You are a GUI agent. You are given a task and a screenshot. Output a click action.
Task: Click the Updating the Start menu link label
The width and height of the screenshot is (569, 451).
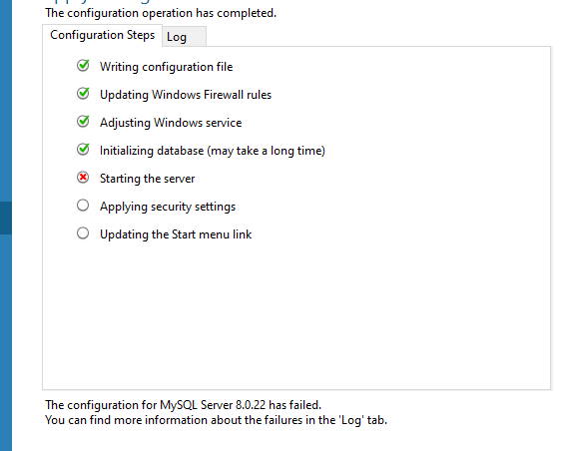(x=176, y=234)
